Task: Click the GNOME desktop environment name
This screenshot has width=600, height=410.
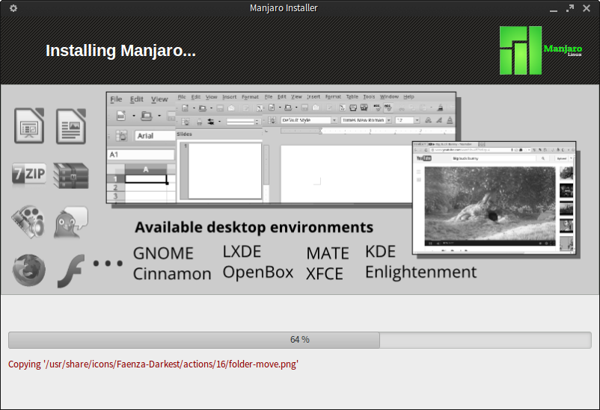Action: point(163,253)
